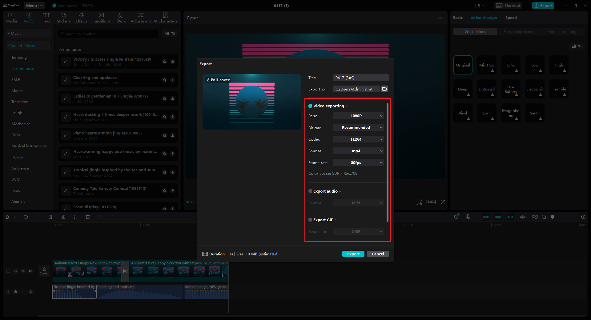
Task: Download the Victory / Success Jingle Fanfare sound
Action: click(x=173, y=62)
